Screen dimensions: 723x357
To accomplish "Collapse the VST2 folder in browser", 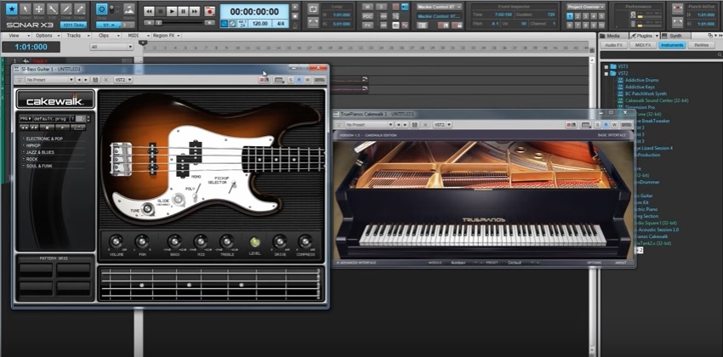I will [x=606, y=73].
